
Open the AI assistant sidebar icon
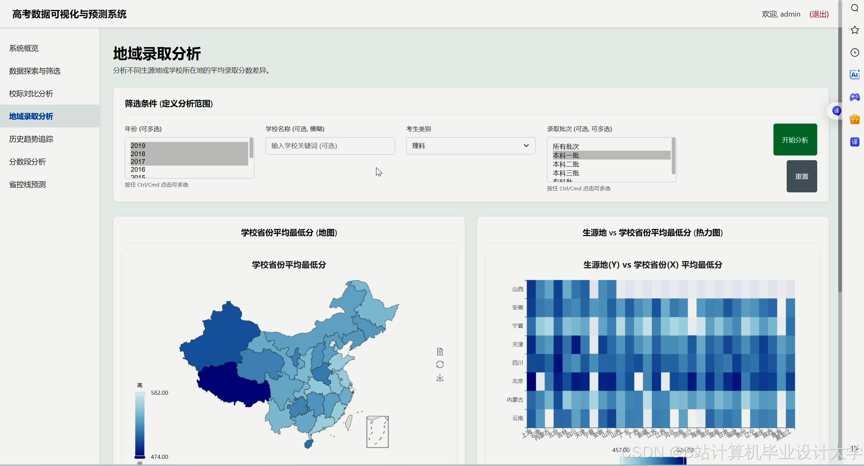[855, 75]
